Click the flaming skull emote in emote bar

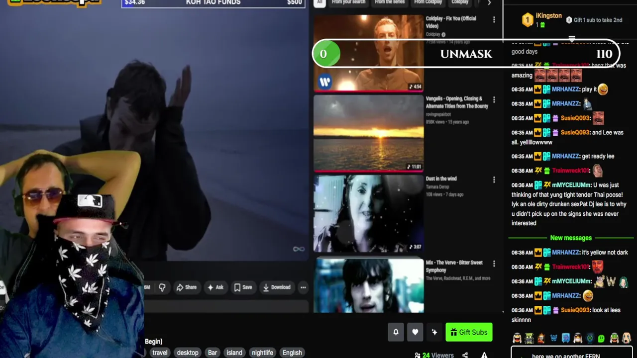pyautogui.click(x=541, y=338)
